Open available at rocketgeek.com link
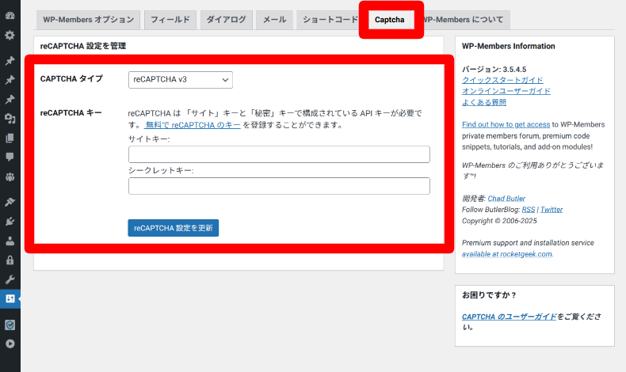626x372 pixels. click(507, 254)
